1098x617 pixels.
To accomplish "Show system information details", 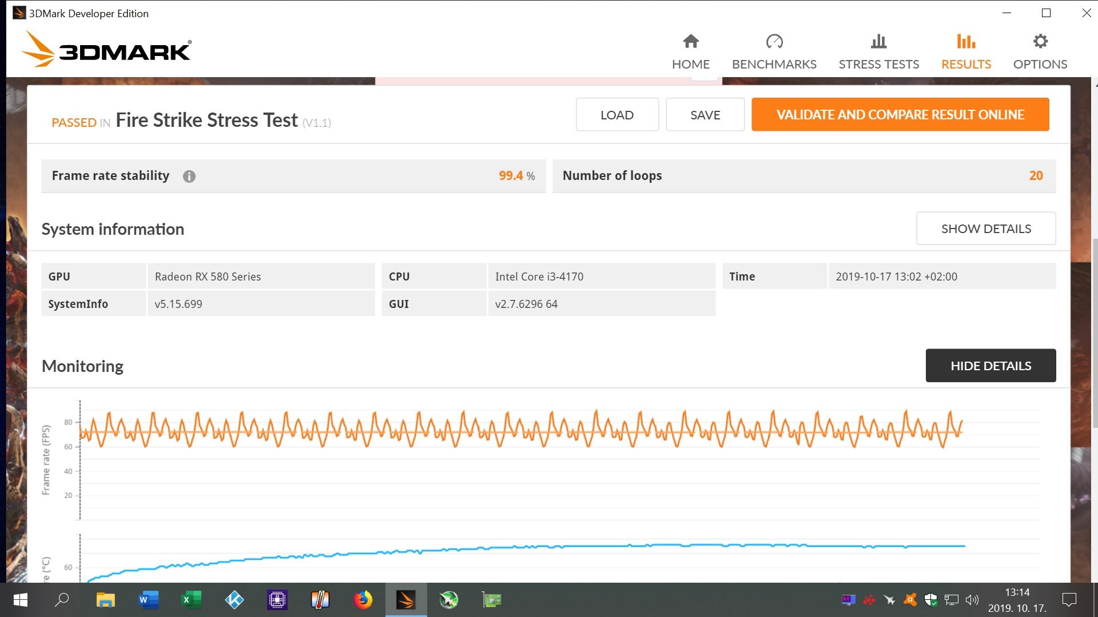I will (986, 229).
